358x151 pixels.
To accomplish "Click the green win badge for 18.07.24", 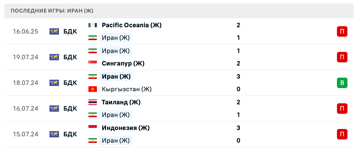I will coord(342,83).
